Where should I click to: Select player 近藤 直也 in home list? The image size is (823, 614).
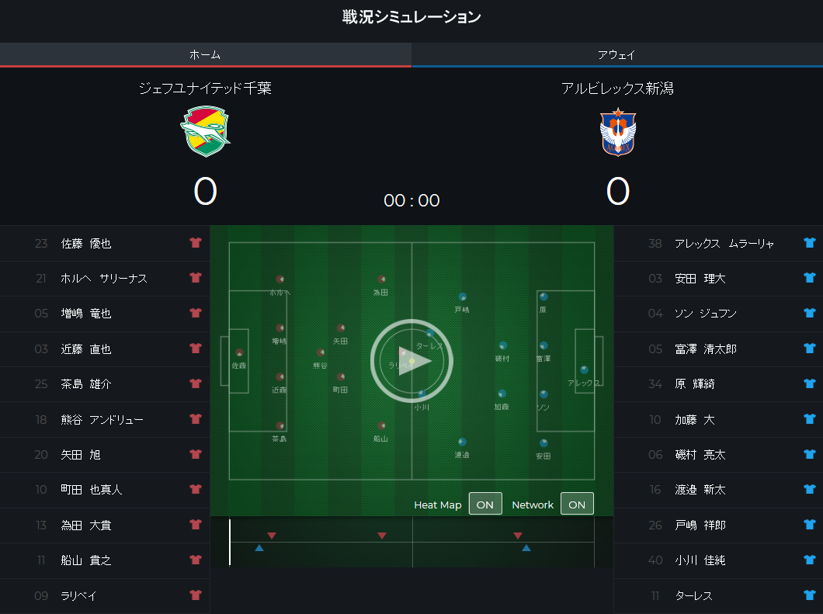(x=86, y=349)
